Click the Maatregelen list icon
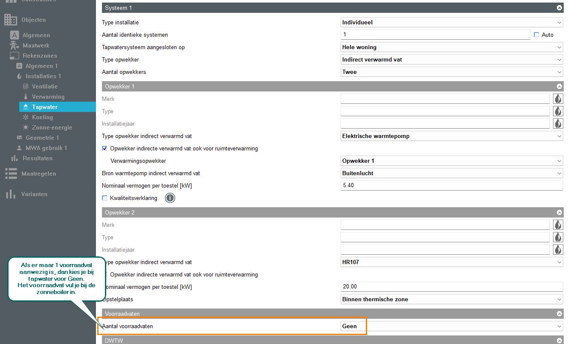This screenshot has width=568, height=344. pyautogui.click(x=11, y=173)
